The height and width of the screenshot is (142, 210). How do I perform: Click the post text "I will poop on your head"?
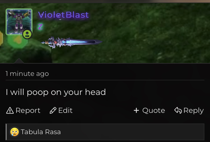tap(56, 92)
